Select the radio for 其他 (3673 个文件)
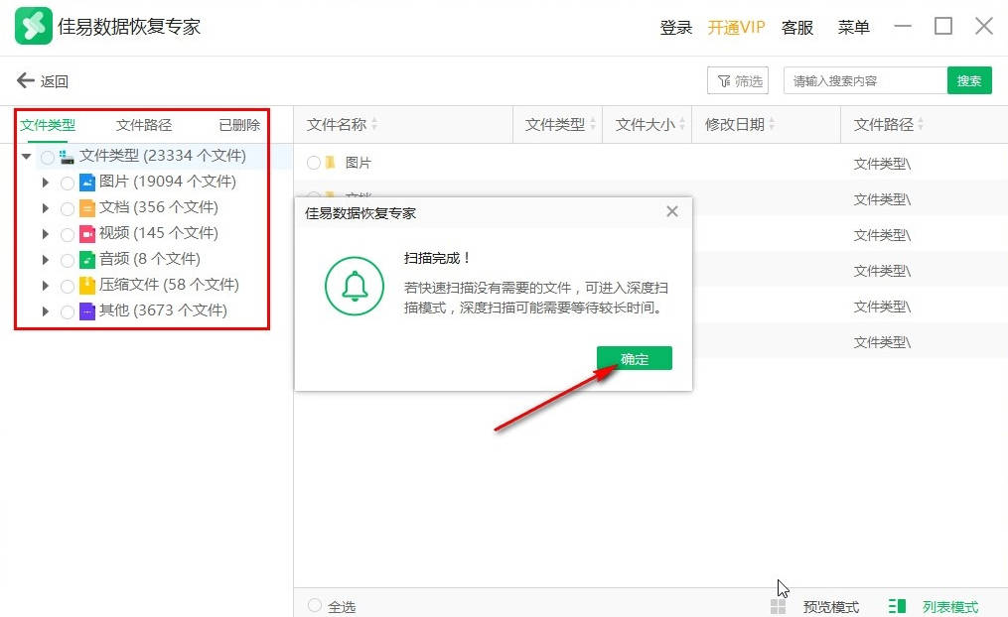The width and height of the screenshot is (1008, 617). click(67, 312)
